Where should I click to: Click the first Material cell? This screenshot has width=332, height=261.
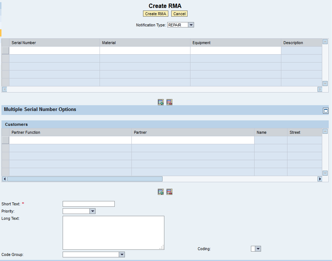[145, 51]
